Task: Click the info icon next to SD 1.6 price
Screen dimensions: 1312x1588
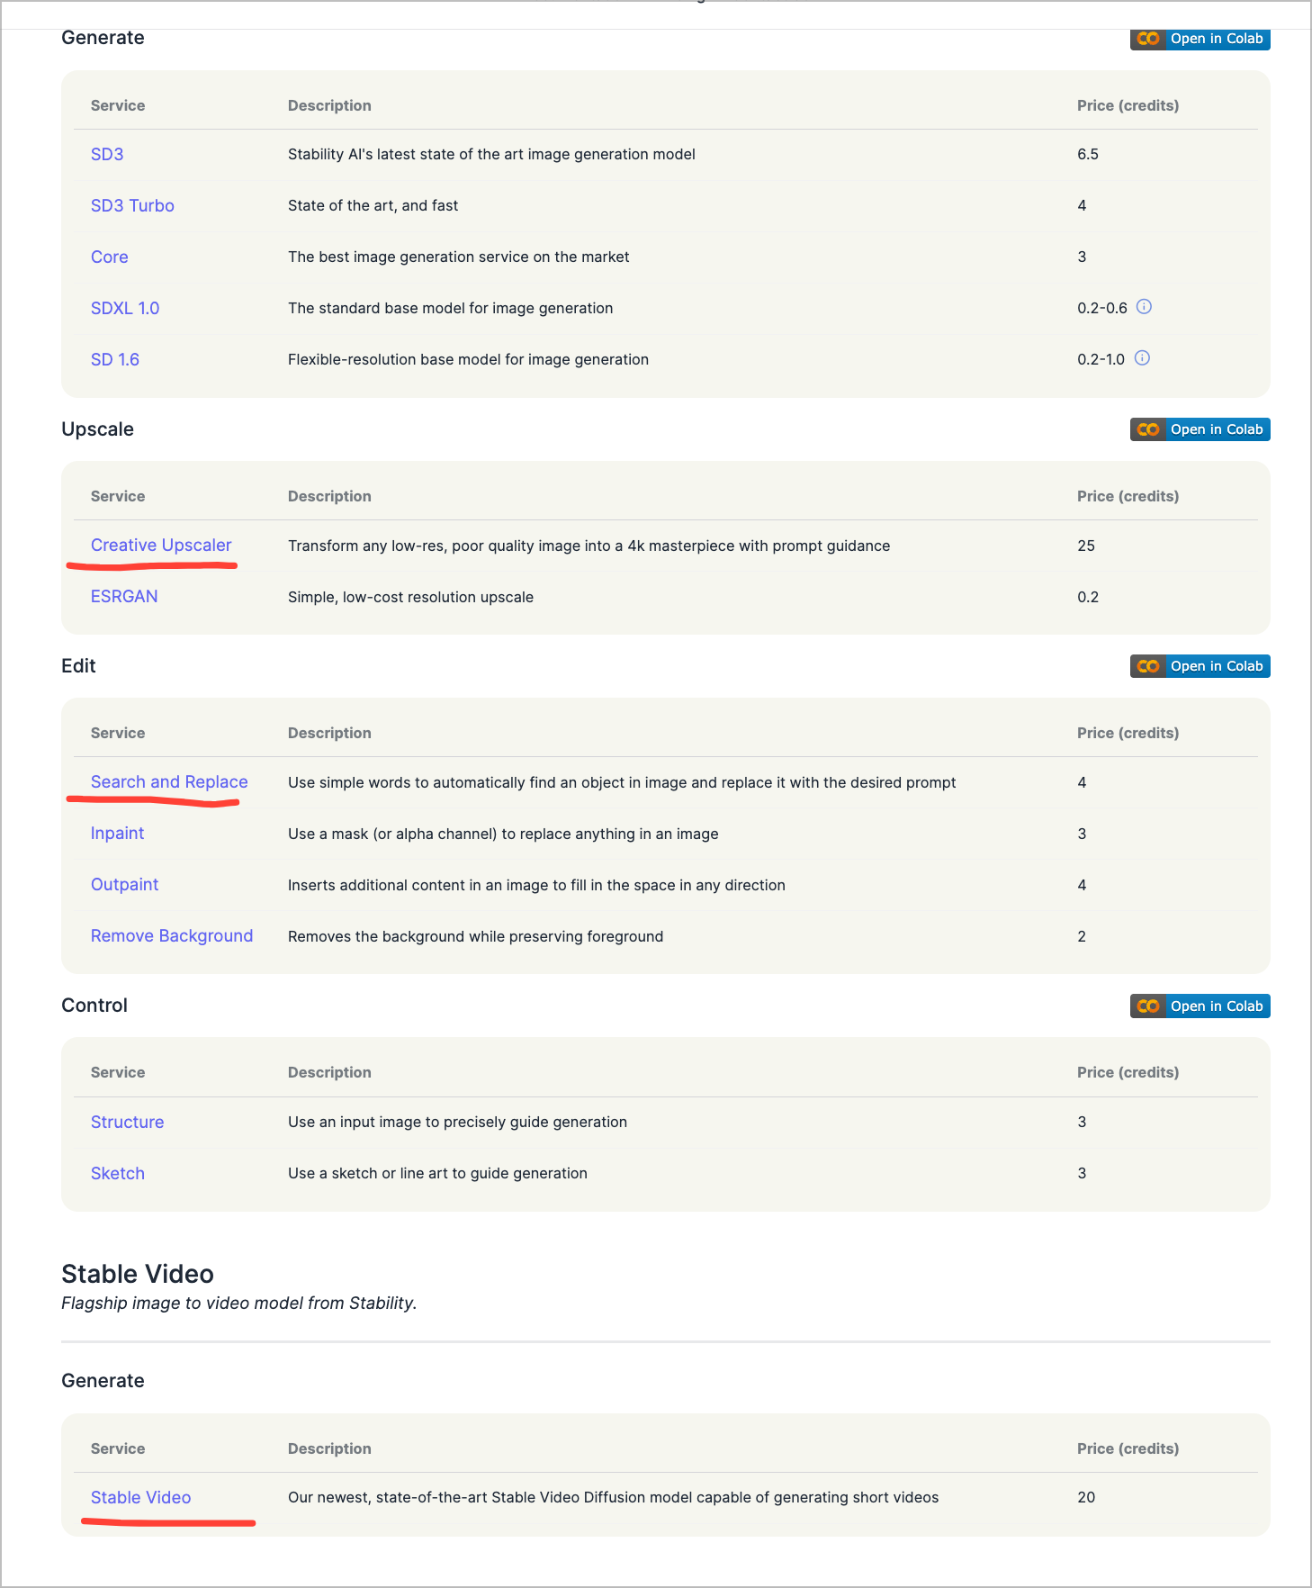Action: (x=1142, y=358)
